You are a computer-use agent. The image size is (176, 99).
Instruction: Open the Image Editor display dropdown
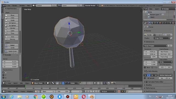point(162,38)
